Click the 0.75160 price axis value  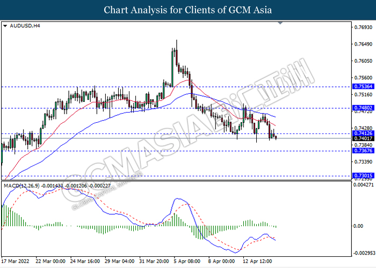pyautogui.click(x=363, y=95)
